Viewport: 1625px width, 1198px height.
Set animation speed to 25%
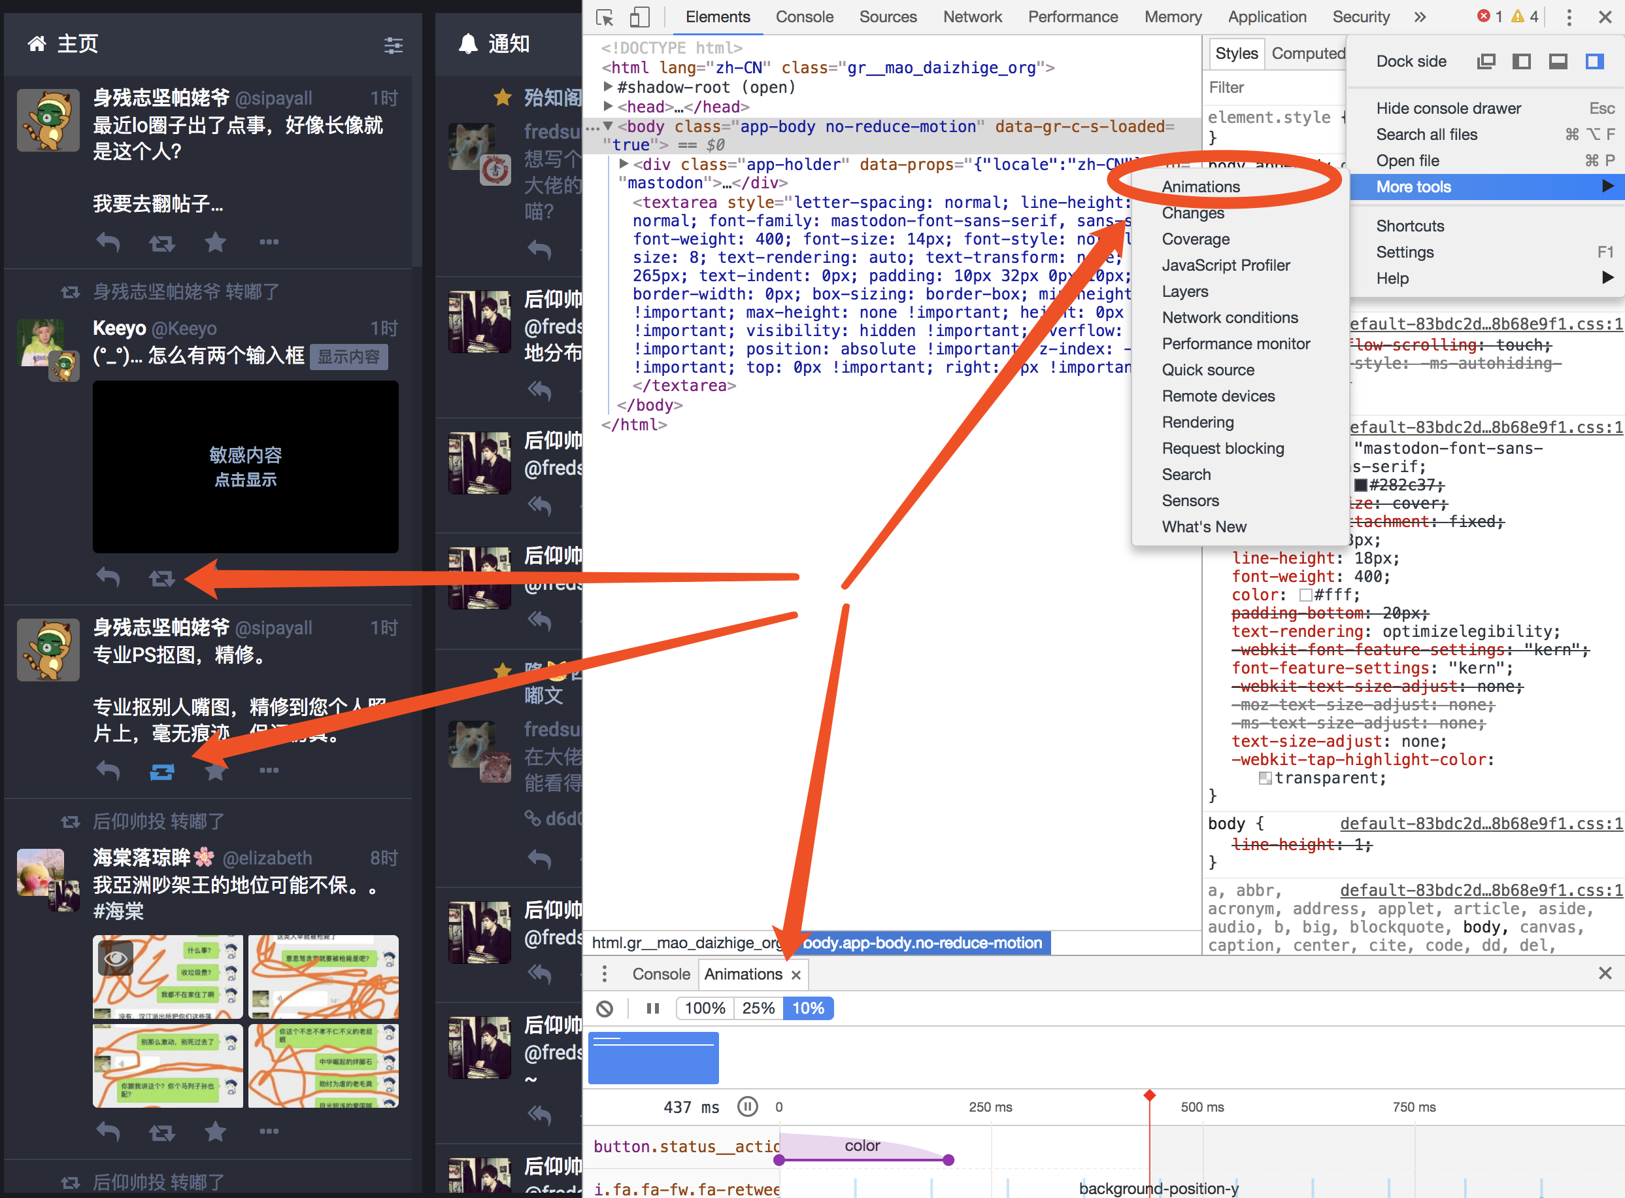[x=758, y=1009]
